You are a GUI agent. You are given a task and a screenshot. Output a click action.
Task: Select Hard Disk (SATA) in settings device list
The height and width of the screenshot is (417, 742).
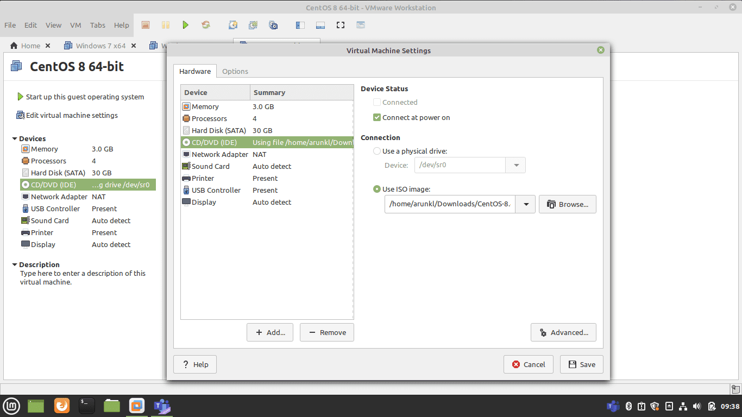pyautogui.click(x=267, y=130)
